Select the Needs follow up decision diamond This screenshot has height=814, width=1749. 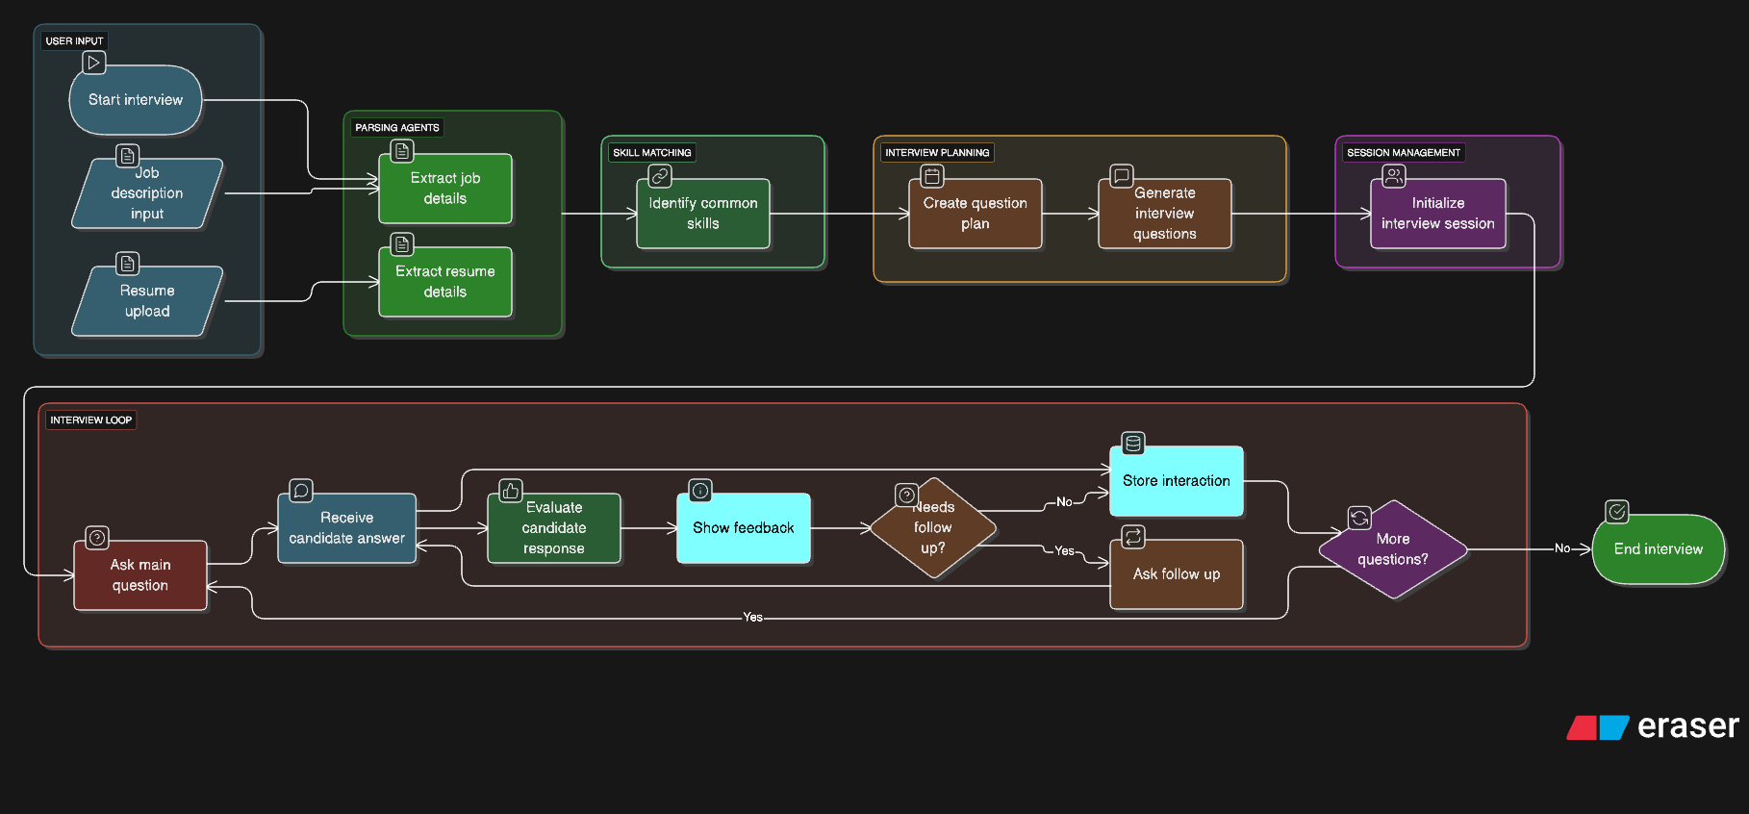(x=933, y=528)
